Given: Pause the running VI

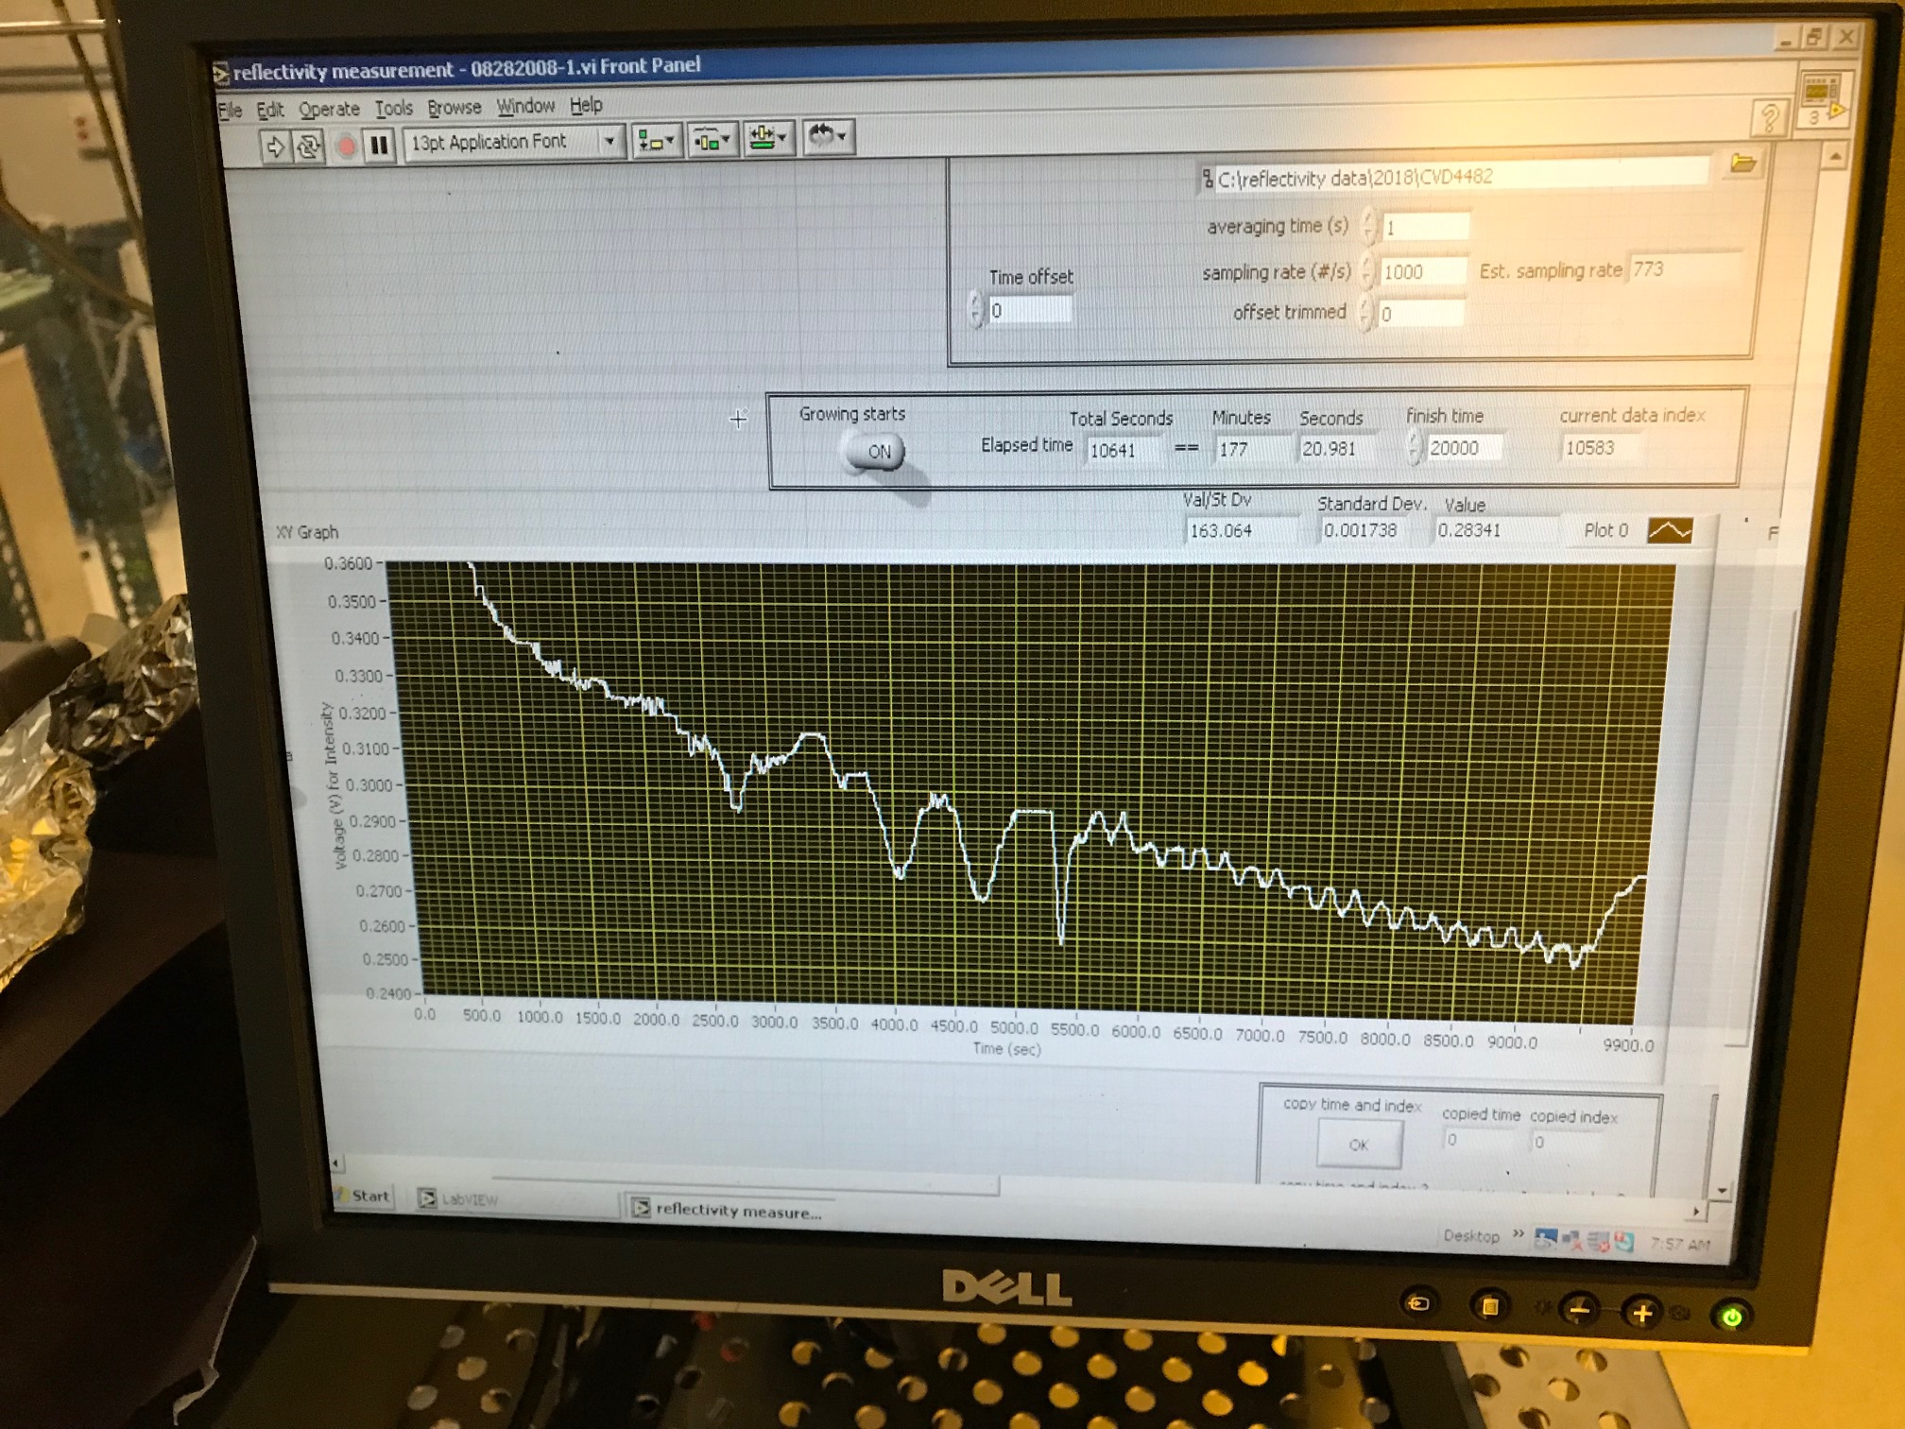Looking at the screenshot, I should click(x=379, y=146).
